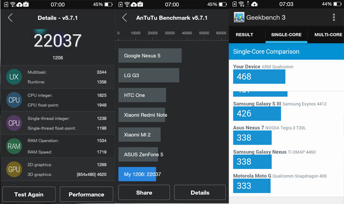Tap Single-thread integer: 1238 row
The width and height of the screenshot is (344, 204).
coord(67,118)
